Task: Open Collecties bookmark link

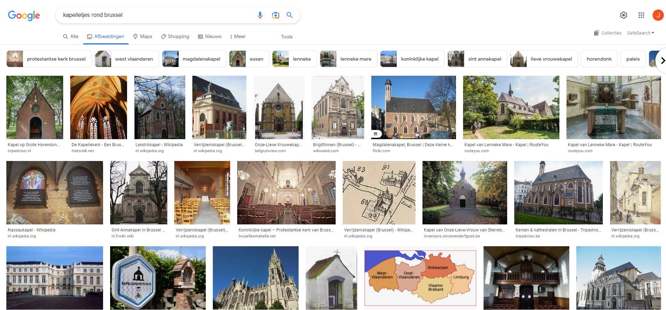Action: (x=607, y=33)
